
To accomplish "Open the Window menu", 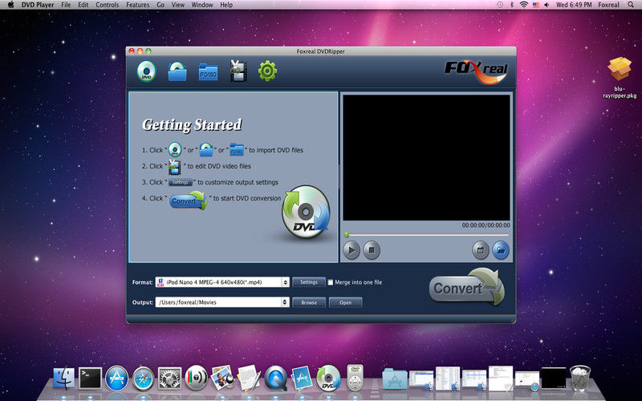I will [202, 5].
